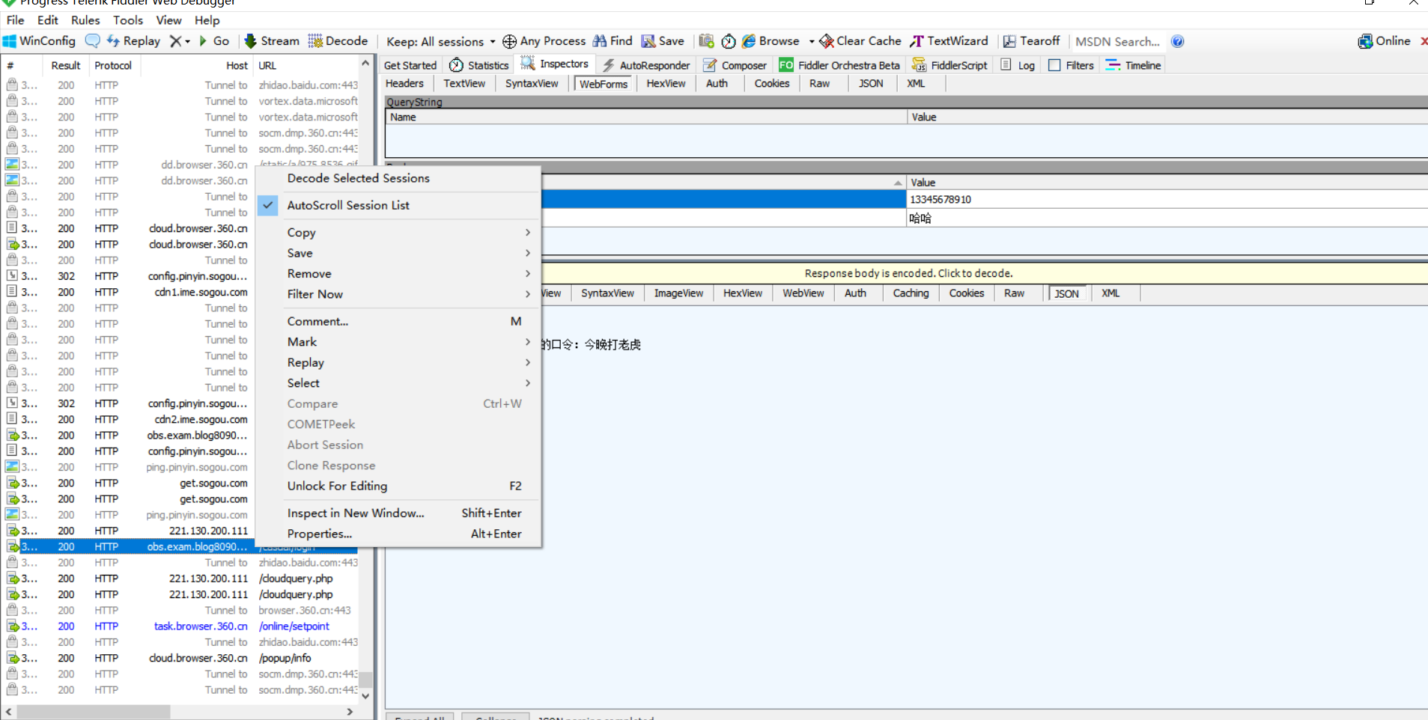The width and height of the screenshot is (1428, 720).
Task: Open the TextWizard tool
Action: click(x=950, y=41)
